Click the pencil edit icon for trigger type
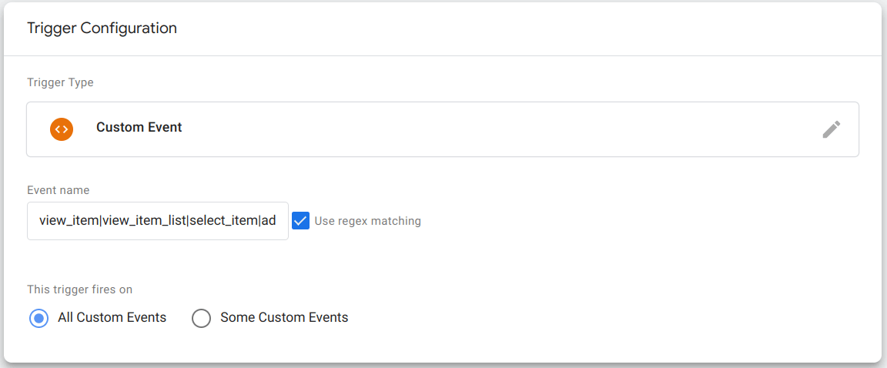The height and width of the screenshot is (368, 887). pyautogui.click(x=831, y=129)
